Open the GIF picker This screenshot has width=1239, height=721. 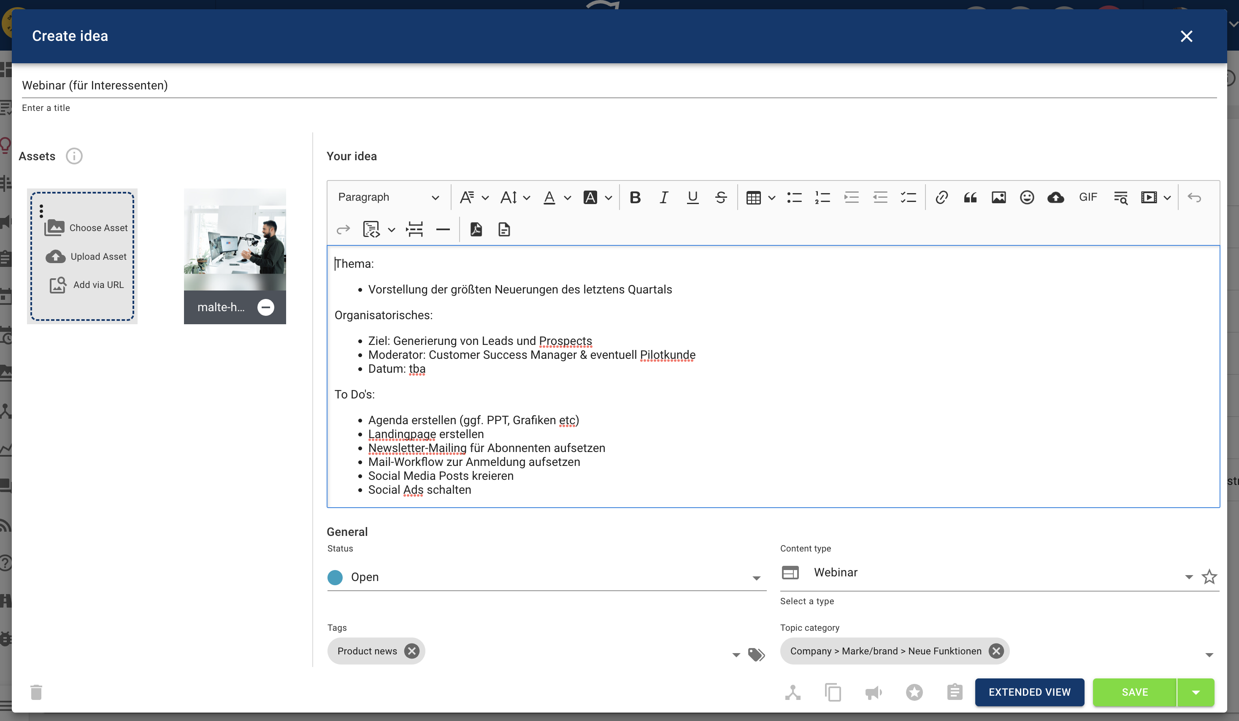coord(1088,197)
